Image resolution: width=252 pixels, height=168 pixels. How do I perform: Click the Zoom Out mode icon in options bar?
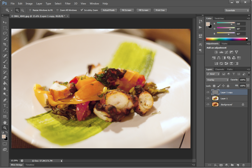click(22, 10)
